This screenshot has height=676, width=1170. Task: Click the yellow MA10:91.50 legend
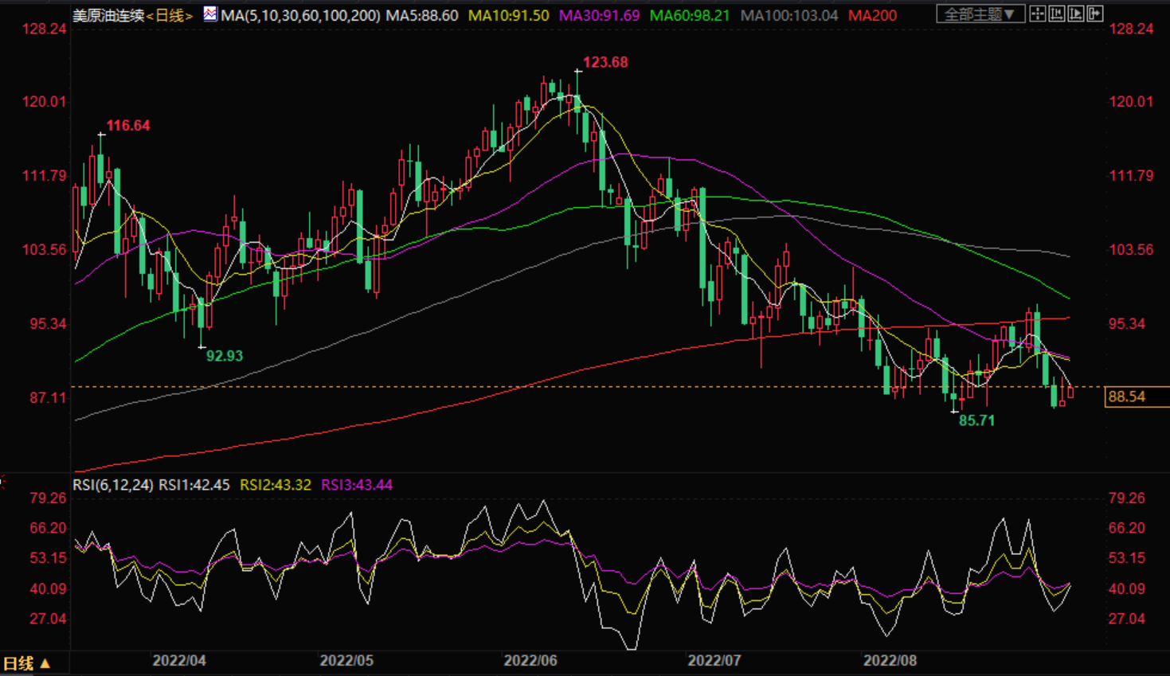click(x=508, y=16)
